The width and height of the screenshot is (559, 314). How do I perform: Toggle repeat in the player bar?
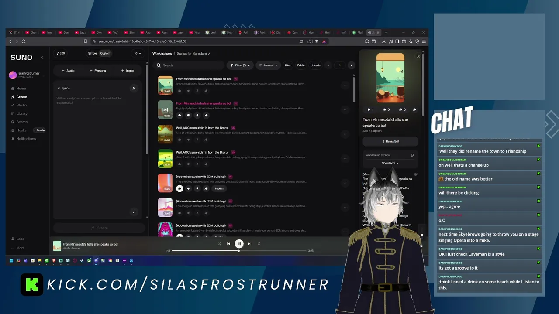pos(259,244)
